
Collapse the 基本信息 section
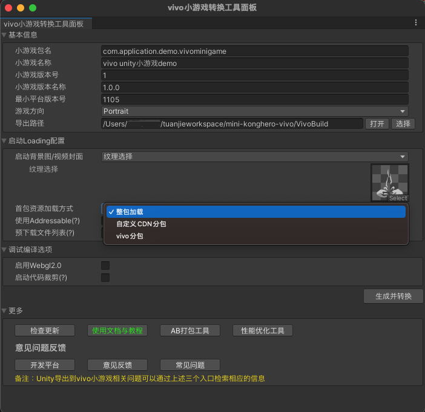click(5, 35)
